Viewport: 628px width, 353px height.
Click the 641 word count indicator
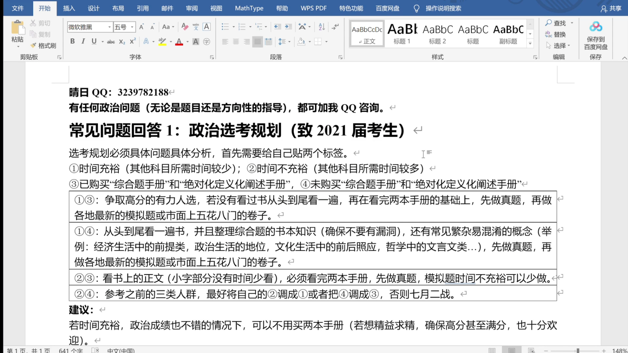click(71, 350)
